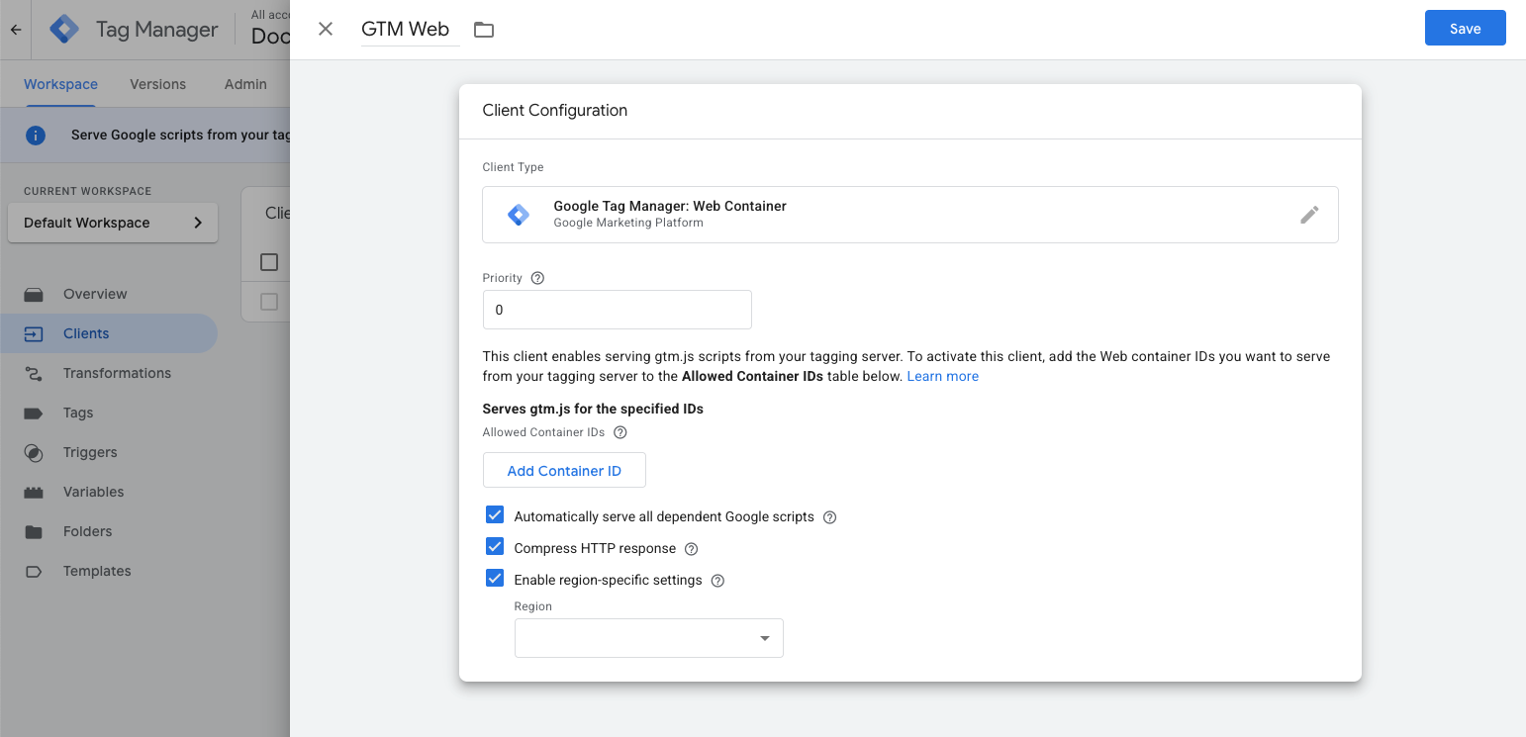Click the info icon in the banner
Viewport: 1526px width, 737px height.
pos(36,136)
